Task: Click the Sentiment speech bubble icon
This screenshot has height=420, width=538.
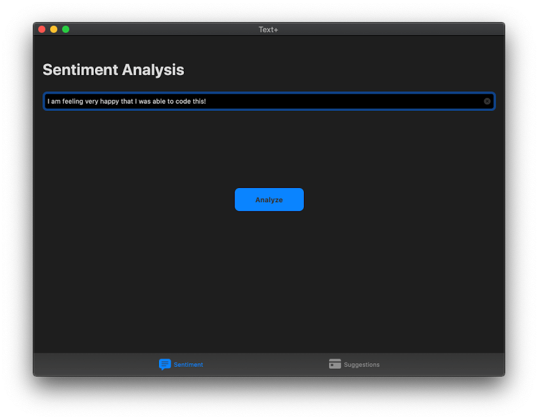Action: [x=165, y=365]
